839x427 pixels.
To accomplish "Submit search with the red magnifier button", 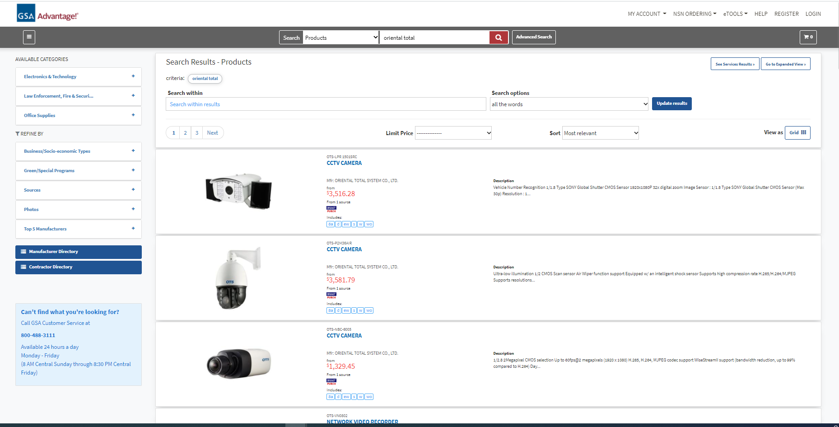I will (499, 38).
